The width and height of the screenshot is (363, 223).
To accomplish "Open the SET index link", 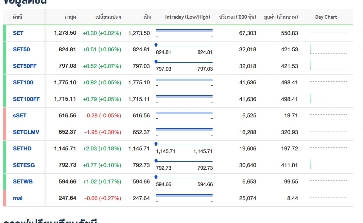I will pyautogui.click(x=18, y=33).
